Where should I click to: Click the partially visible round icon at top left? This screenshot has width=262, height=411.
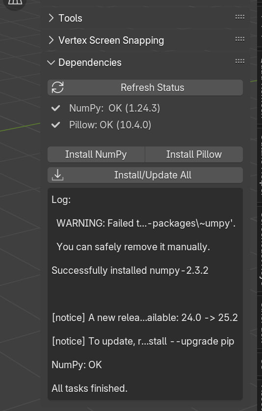click(x=15, y=4)
